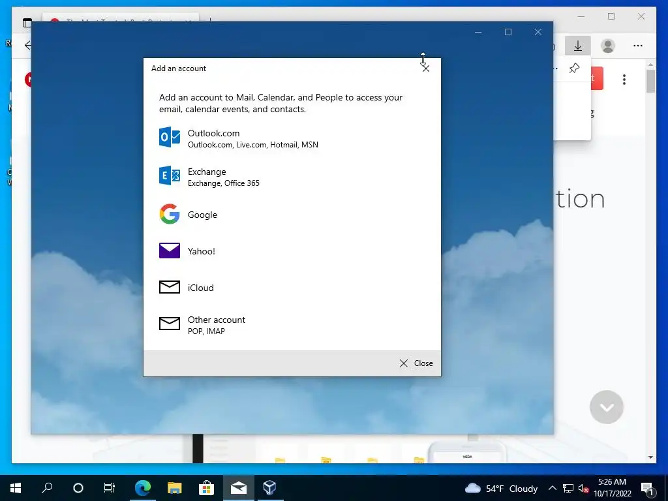Open Edge Settings and more ellipsis
The height and width of the screenshot is (501, 668).
point(638,46)
